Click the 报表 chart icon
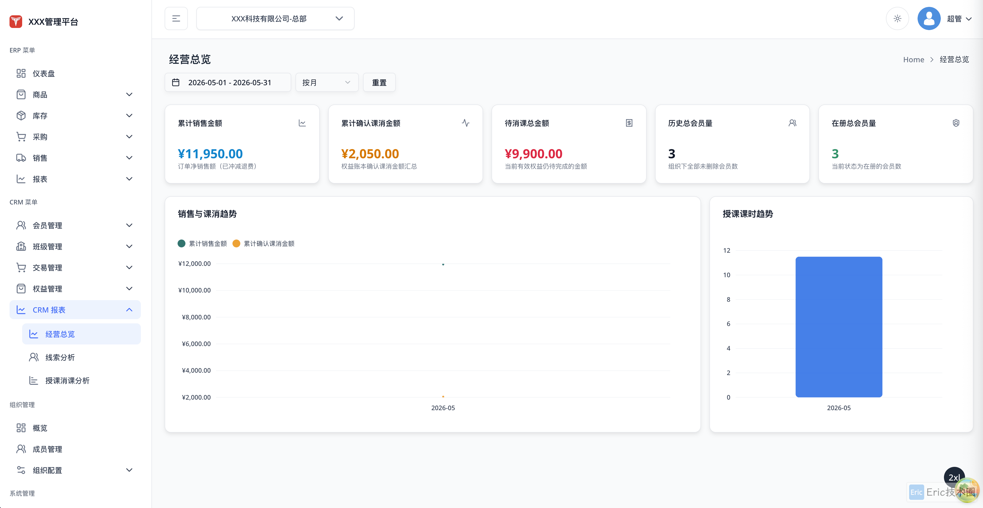Image resolution: width=983 pixels, height=508 pixels. tap(21, 179)
